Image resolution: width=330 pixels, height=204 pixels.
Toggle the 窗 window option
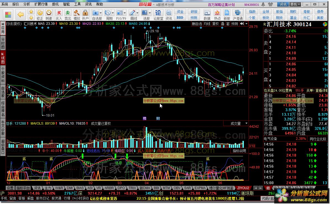(x=228, y=24)
